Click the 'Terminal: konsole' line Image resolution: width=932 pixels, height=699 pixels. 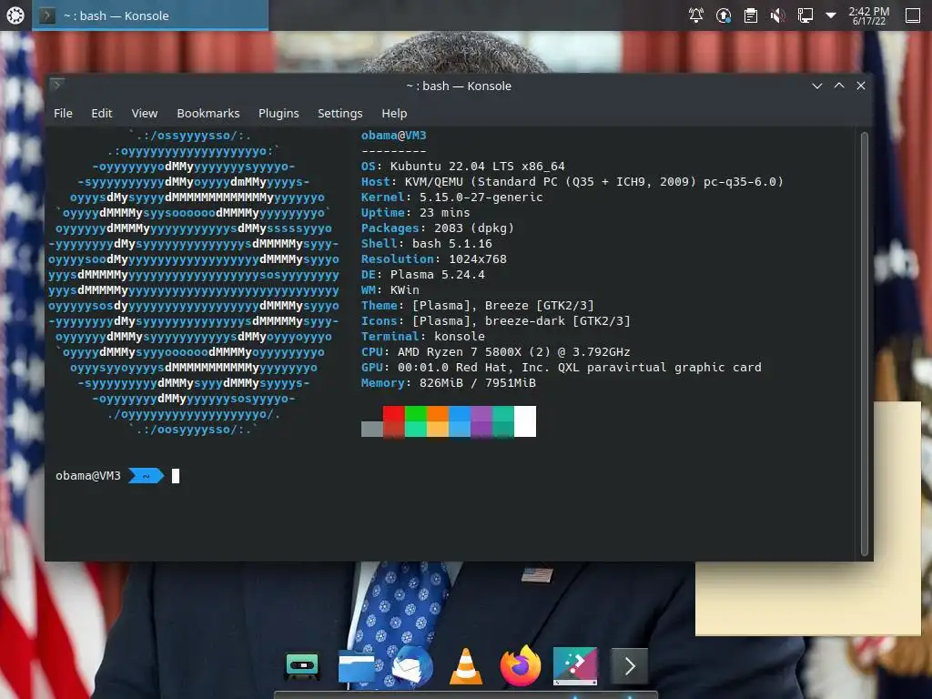pyautogui.click(x=422, y=337)
